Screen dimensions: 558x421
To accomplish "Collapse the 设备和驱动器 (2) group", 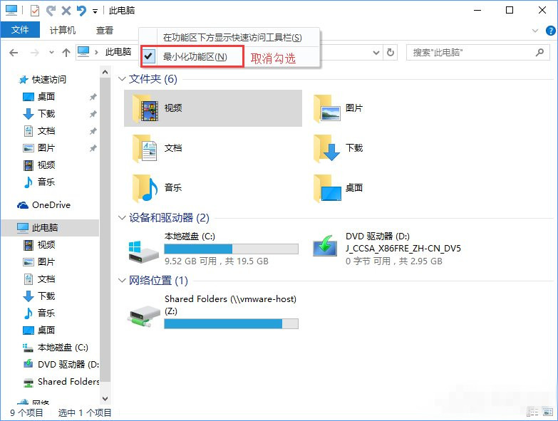I will click(122, 218).
